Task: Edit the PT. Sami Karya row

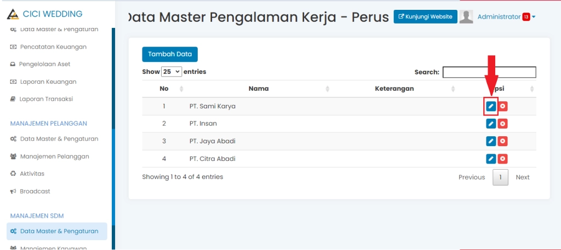Action: [491, 106]
